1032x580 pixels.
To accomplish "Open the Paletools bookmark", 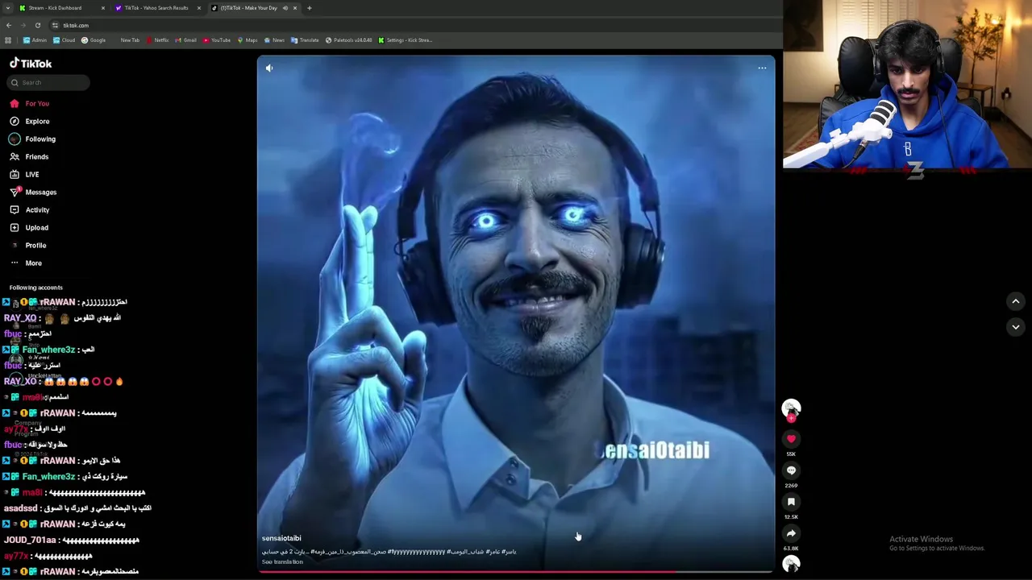I will pyautogui.click(x=349, y=40).
